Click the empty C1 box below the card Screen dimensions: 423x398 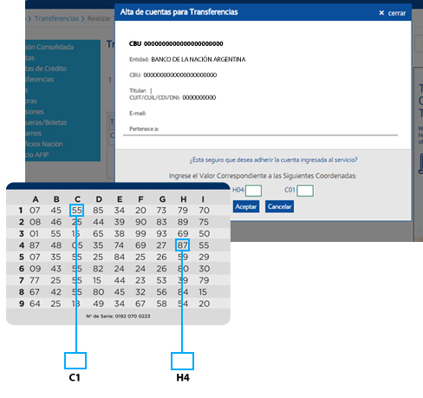pyautogui.click(x=75, y=361)
